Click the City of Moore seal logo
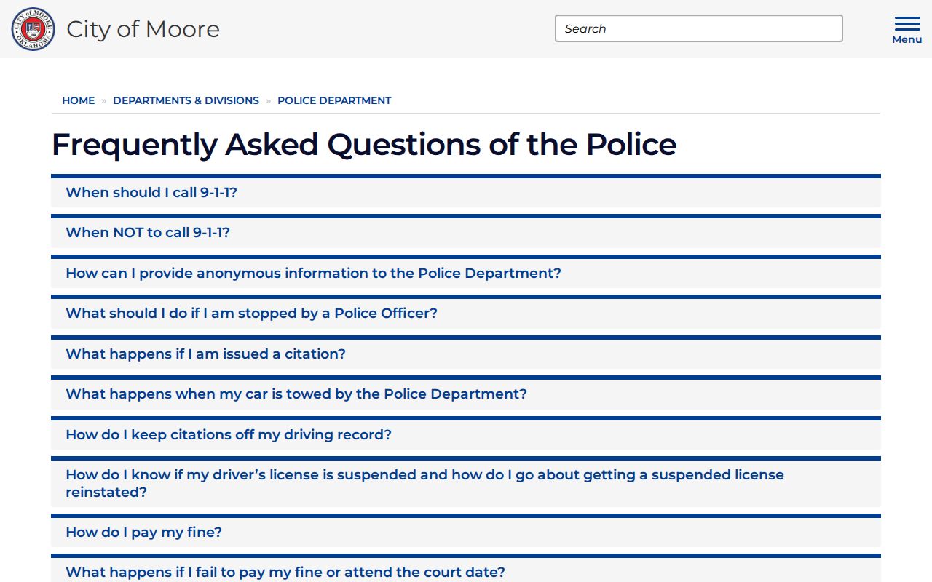The width and height of the screenshot is (932, 582). (33, 29)
